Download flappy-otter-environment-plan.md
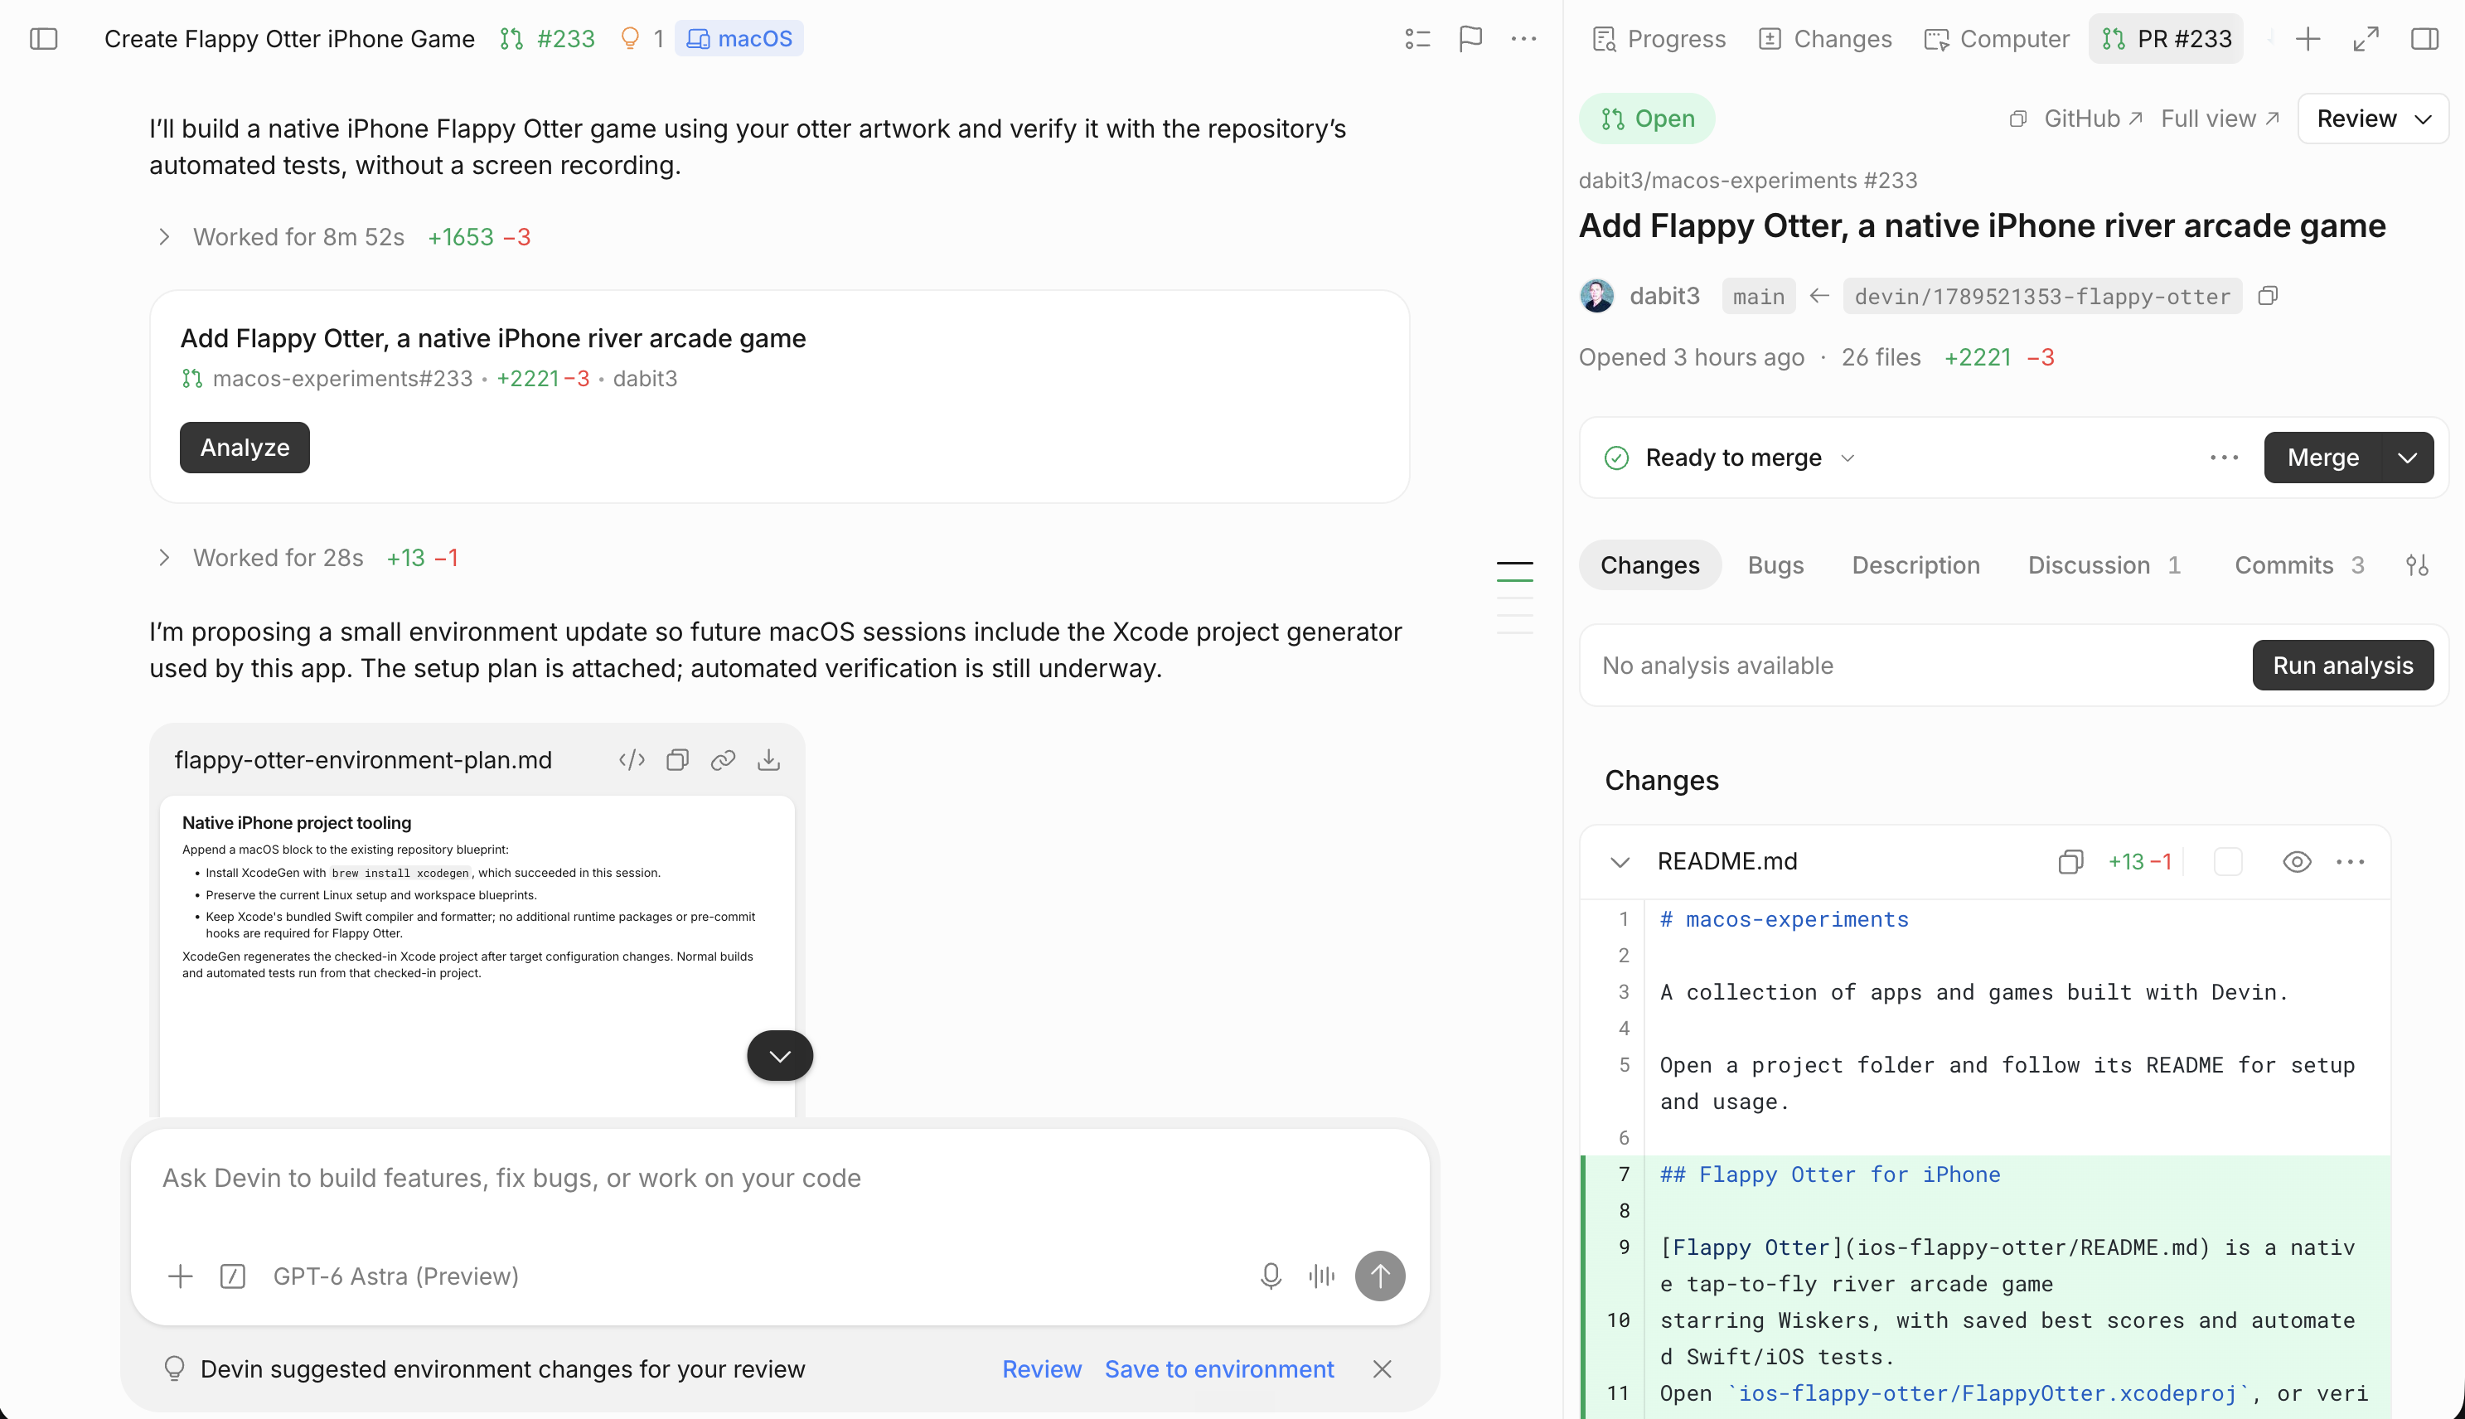Image resolution: width=2465 pixels, height=1419 pixels. point(768,760)
